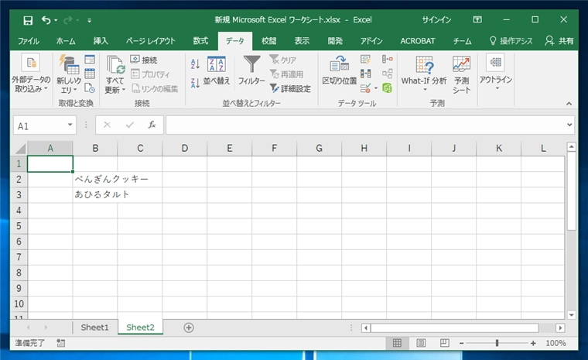The width and height of the screenshot is (588, 360).
Task: Open 外部データの取り込み dropdown
Action: [31, 74]
